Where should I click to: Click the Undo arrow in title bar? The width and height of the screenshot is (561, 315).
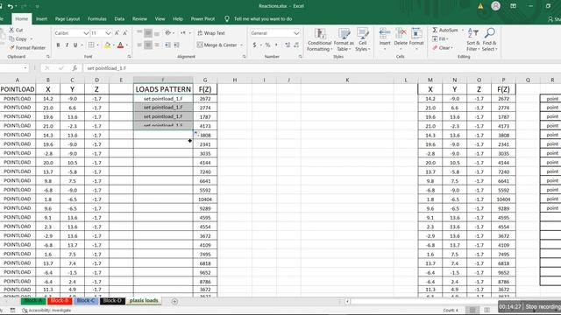[x=10, y=6]
